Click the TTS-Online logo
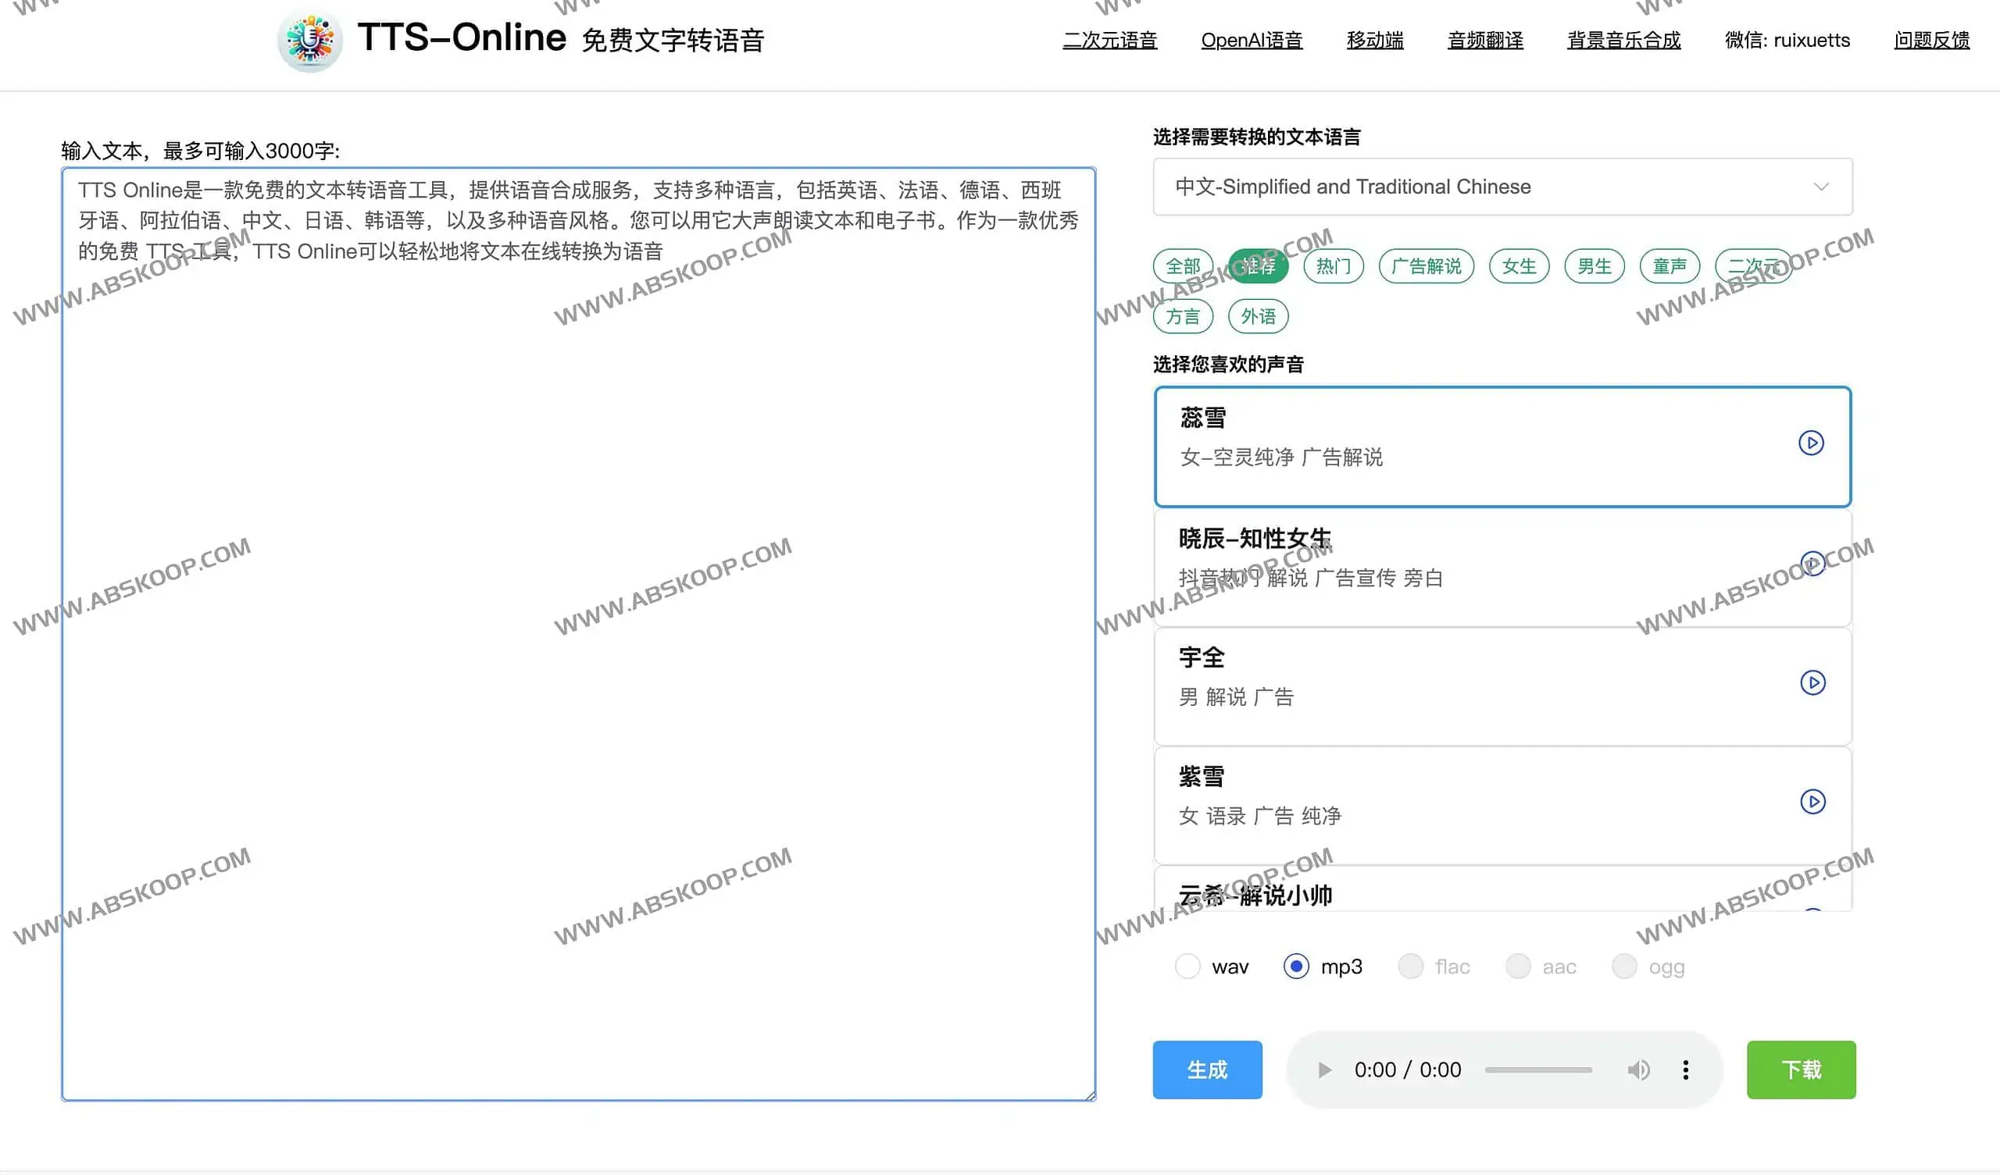This screenshot has width=2000, height=1175. pyautogui.click(x=309, y=40)
